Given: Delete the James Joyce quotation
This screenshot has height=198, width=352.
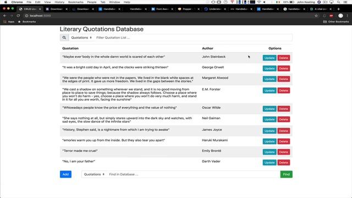Looking at the screenshot, I should [x=284, y=131].
